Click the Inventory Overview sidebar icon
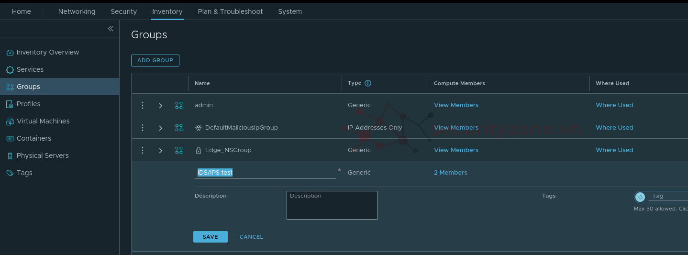 (10, 53)
